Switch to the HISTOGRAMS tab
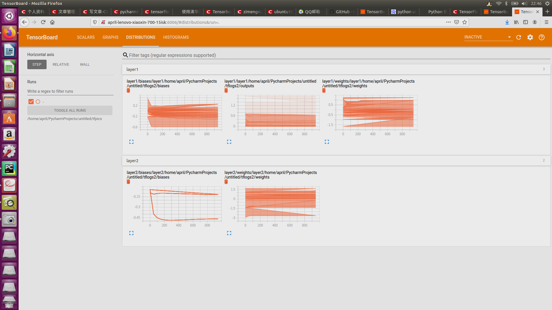 [176, 37]
